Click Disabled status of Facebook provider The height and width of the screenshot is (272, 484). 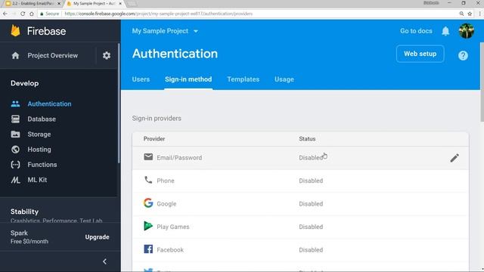pos(311,250)
